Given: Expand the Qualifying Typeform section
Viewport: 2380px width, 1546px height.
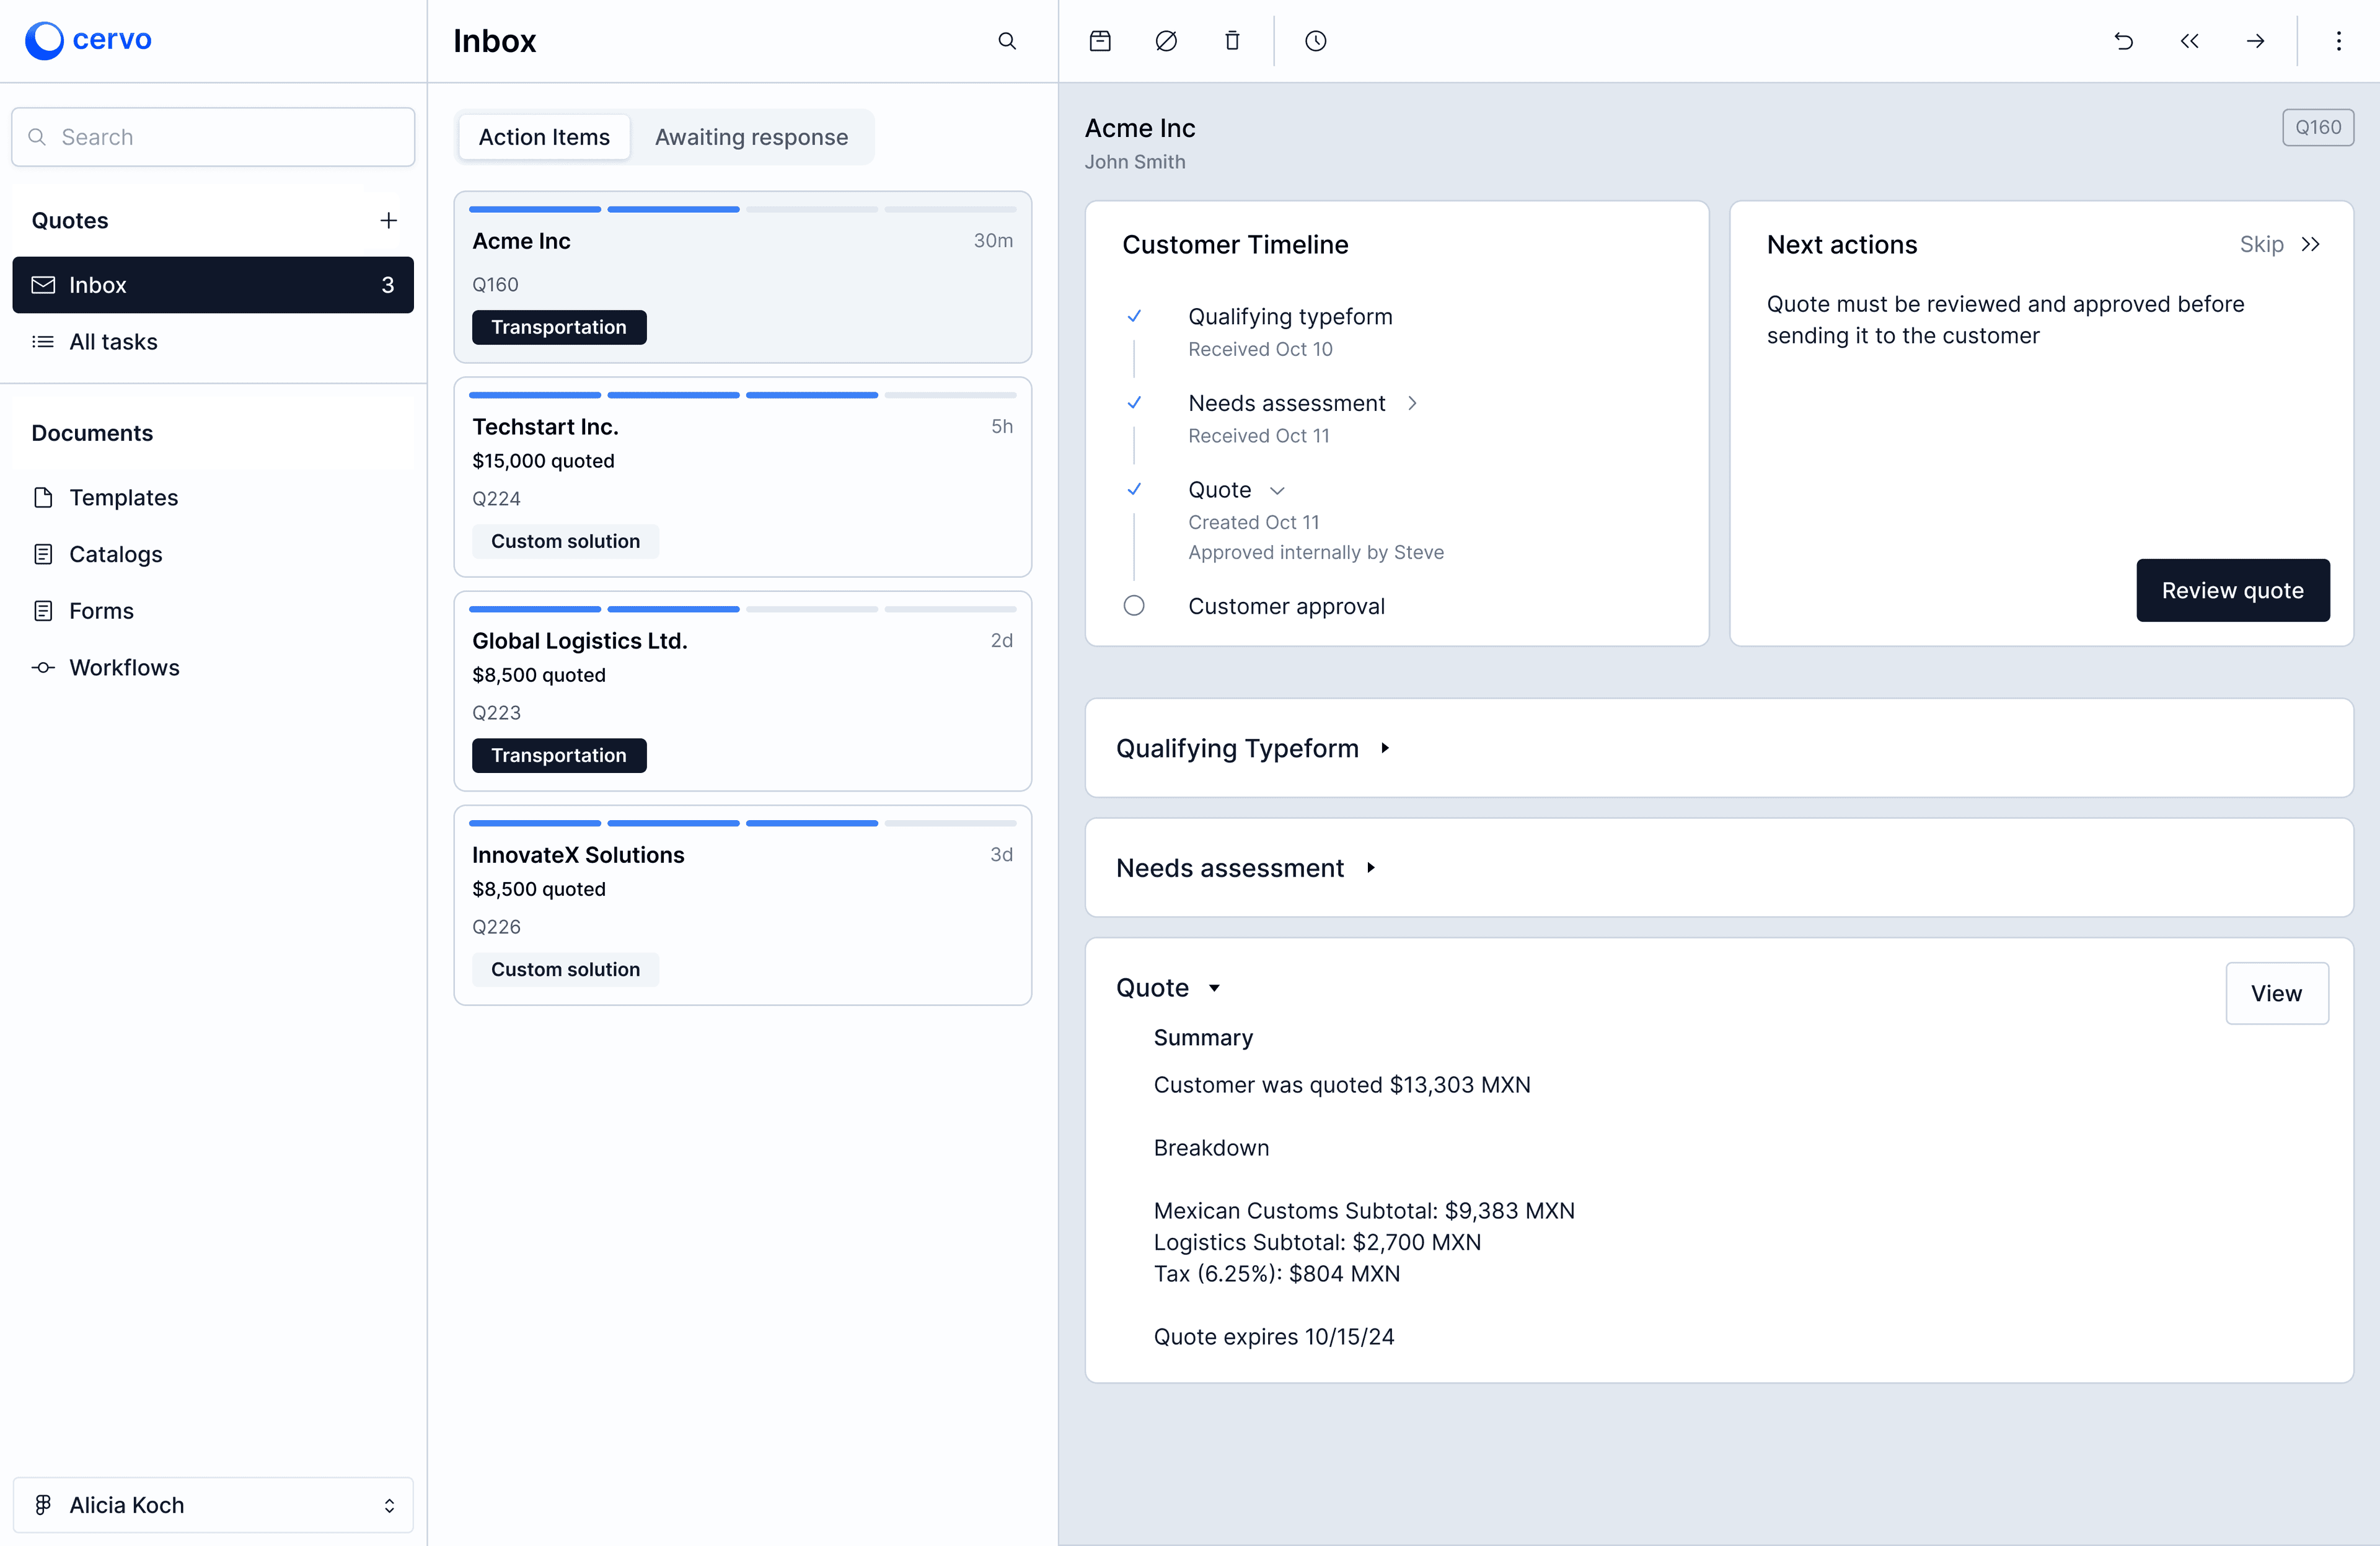Looking at the screenshot, I should [x=1388, y=748].
